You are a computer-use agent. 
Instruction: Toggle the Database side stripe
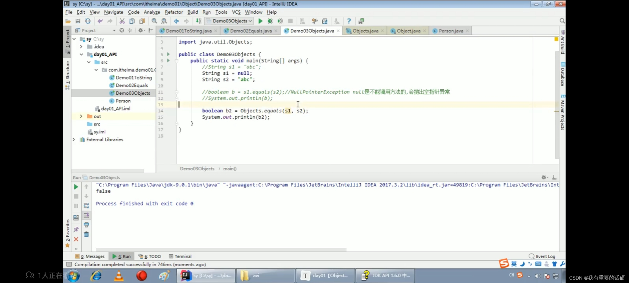tap(562, 74)
